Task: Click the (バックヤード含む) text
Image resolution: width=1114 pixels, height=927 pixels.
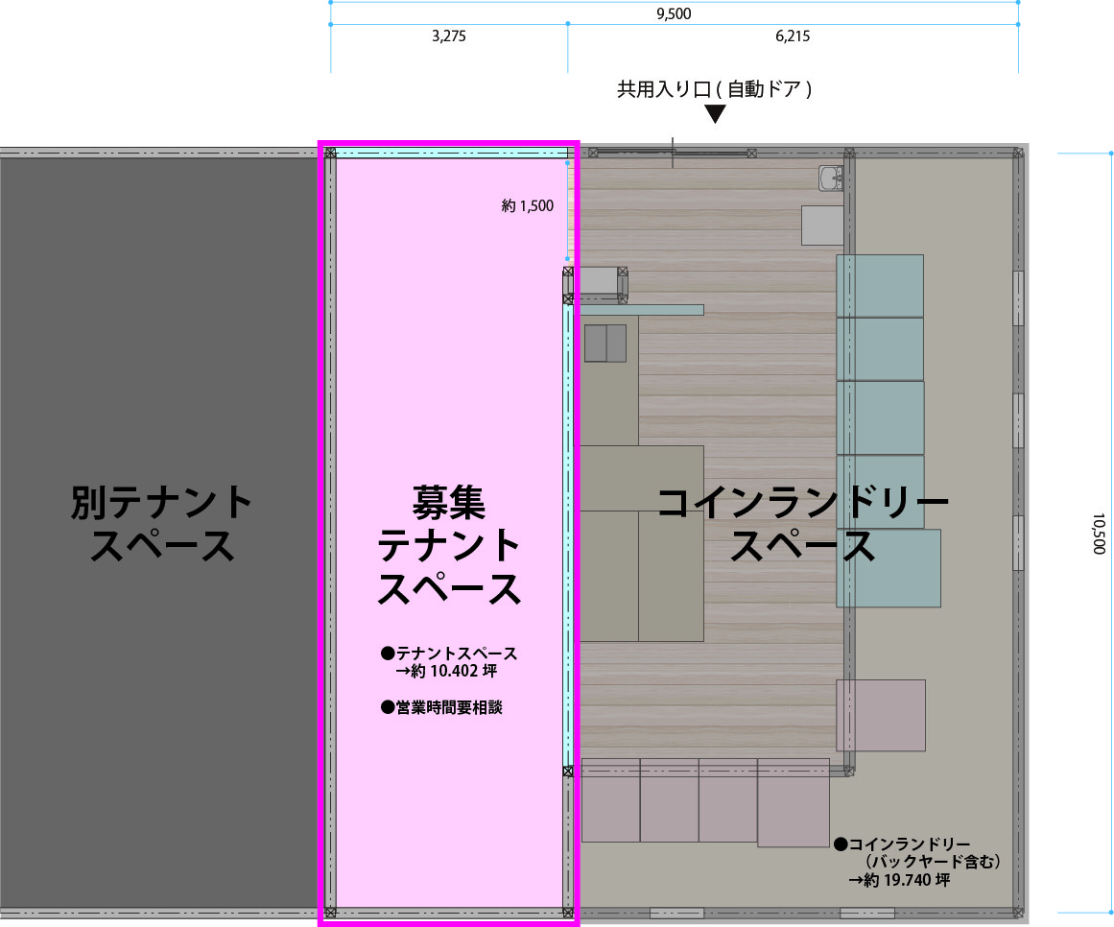Action: [932, 863]
